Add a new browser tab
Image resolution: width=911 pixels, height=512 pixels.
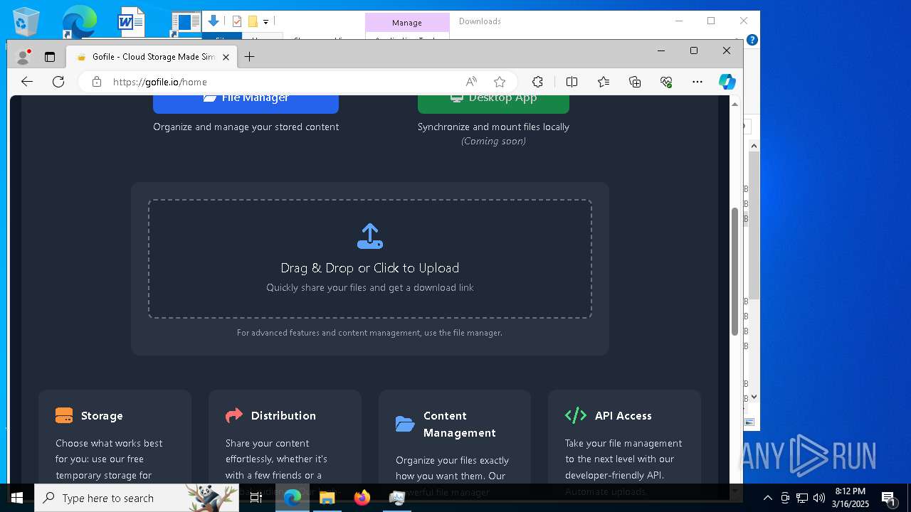(x=249, y=57)
